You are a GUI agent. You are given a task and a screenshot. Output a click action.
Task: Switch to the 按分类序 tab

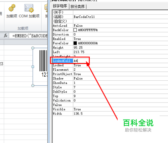78,6
